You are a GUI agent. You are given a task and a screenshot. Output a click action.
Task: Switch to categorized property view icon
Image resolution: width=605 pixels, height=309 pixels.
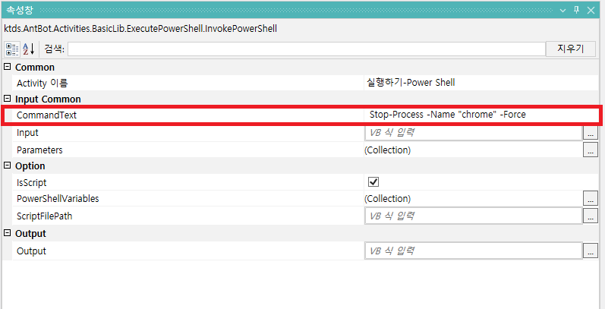[x=13, y=49]
